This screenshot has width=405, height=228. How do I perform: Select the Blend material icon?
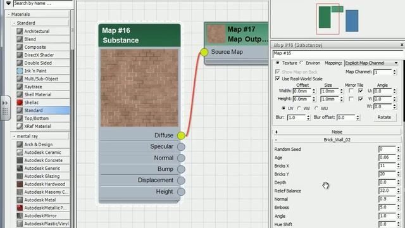[20, 39]
